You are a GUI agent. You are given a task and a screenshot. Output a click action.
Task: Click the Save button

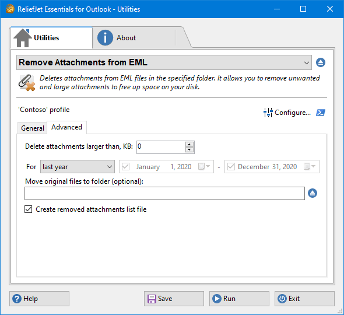[174, 299]
